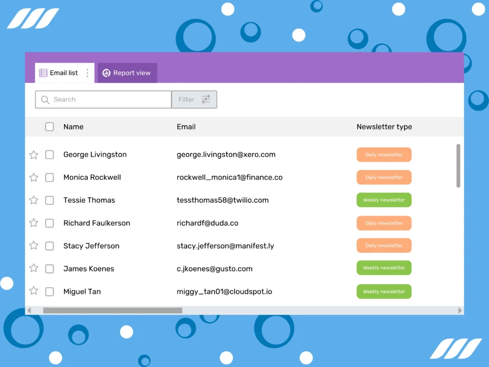Switch to the Report view tab
Screen dimensions: 489x367
(127, 73)
